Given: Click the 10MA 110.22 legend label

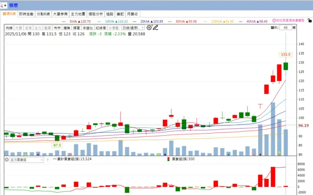Looking at the screenshot, I should tap(116, 21).
